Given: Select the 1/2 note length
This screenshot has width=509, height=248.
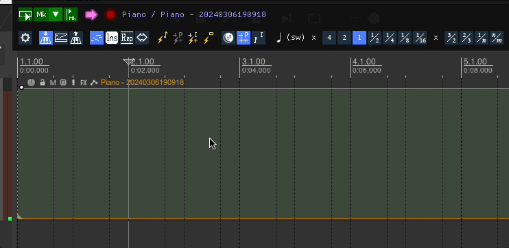Looking at the screenshot, I should (375, 38).
